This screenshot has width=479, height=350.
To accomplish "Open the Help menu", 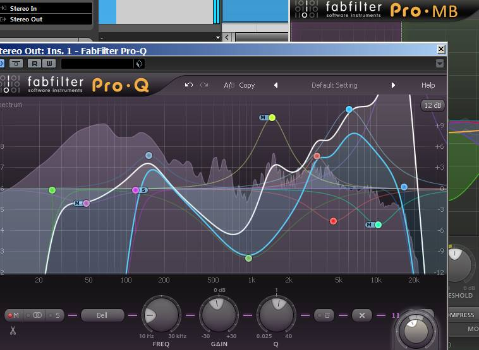I will tap(428, 85).
